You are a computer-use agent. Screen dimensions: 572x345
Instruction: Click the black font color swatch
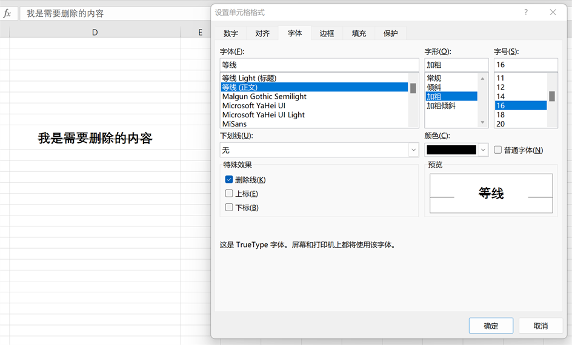pyautogui.click(x=451, y=150)
